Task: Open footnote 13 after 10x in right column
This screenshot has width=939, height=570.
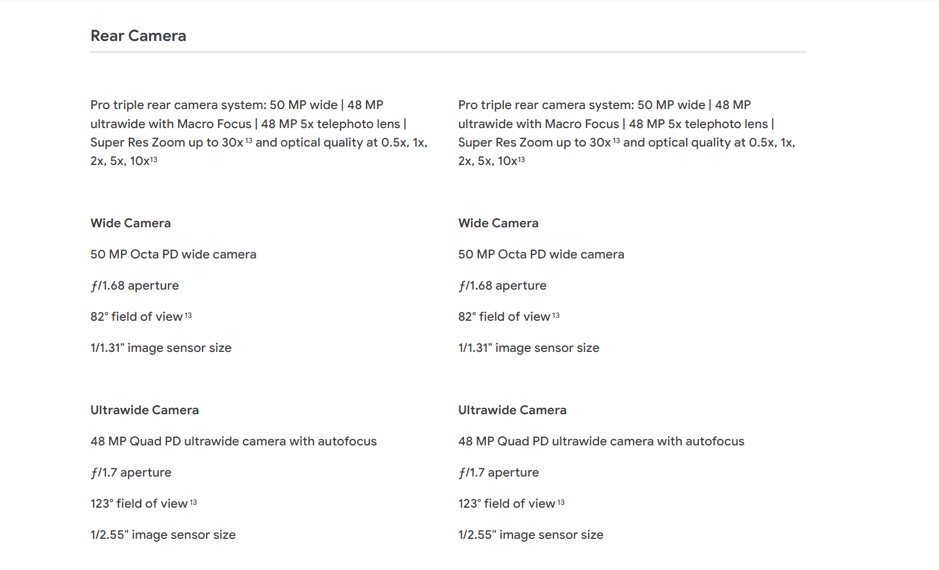Action: (521, 159)
